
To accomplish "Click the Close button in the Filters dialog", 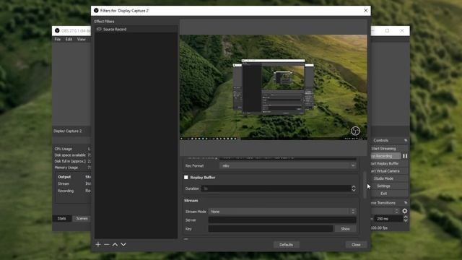I will coord(356,245).
